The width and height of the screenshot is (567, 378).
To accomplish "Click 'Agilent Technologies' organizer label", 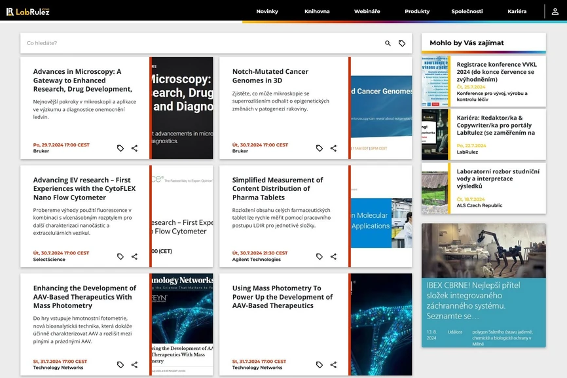I will coord(257,259).
